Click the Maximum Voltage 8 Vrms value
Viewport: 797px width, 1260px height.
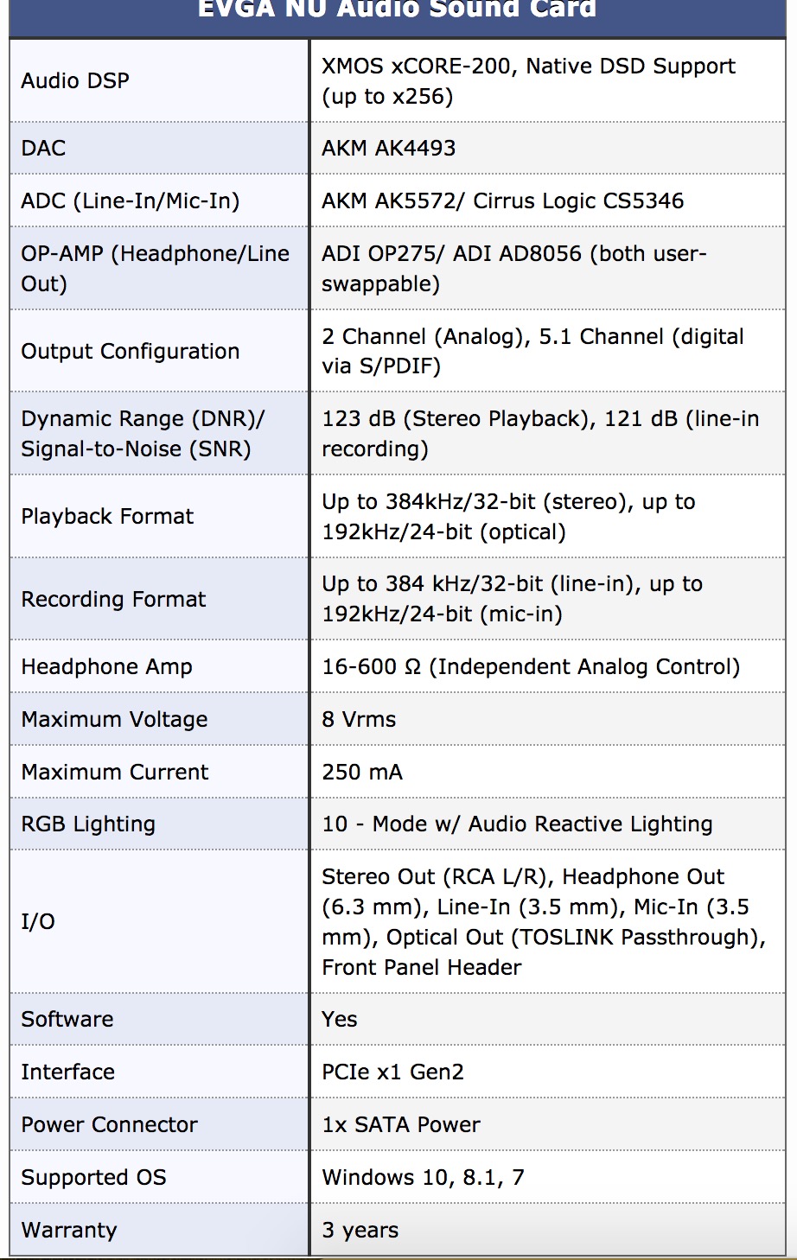(359, 720)
